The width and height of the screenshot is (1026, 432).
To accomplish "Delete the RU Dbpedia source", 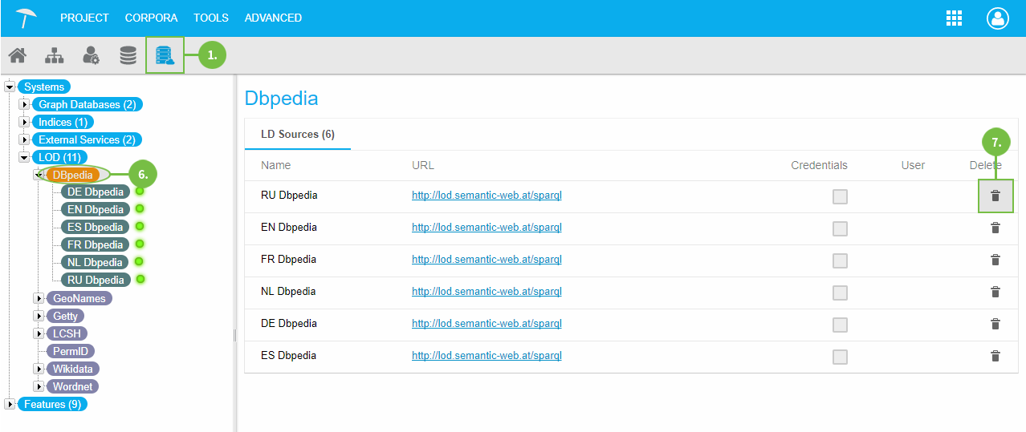I will point(995,196).
